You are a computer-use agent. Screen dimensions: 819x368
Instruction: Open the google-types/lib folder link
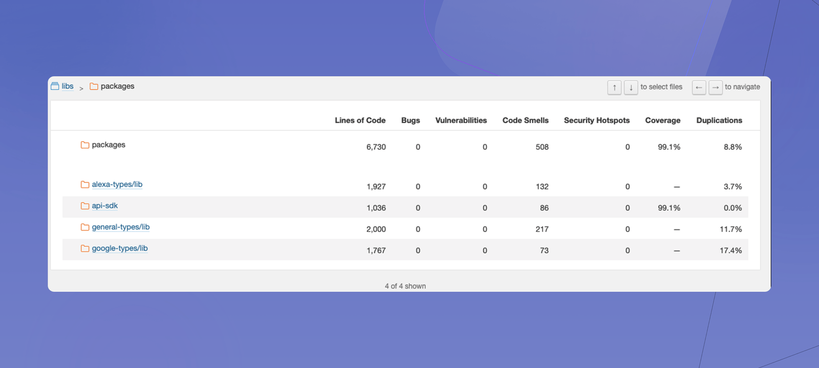(120, 248)
